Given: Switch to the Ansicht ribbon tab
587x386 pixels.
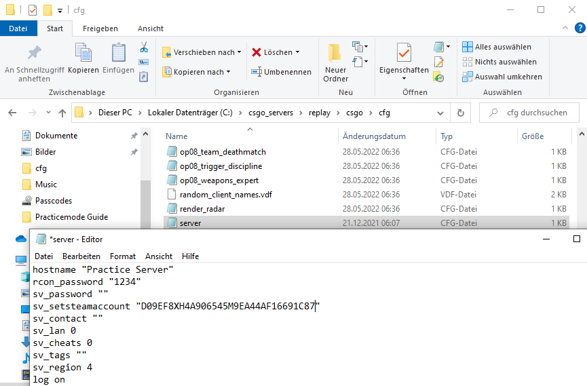Looking at the screenshot, I should tap(151, 28).
